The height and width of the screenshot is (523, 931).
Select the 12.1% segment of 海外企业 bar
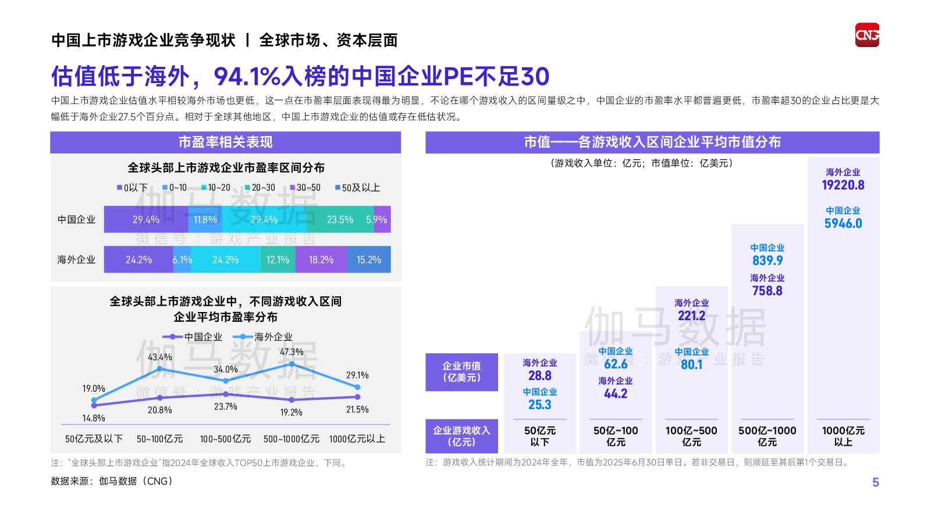[278, 260]
